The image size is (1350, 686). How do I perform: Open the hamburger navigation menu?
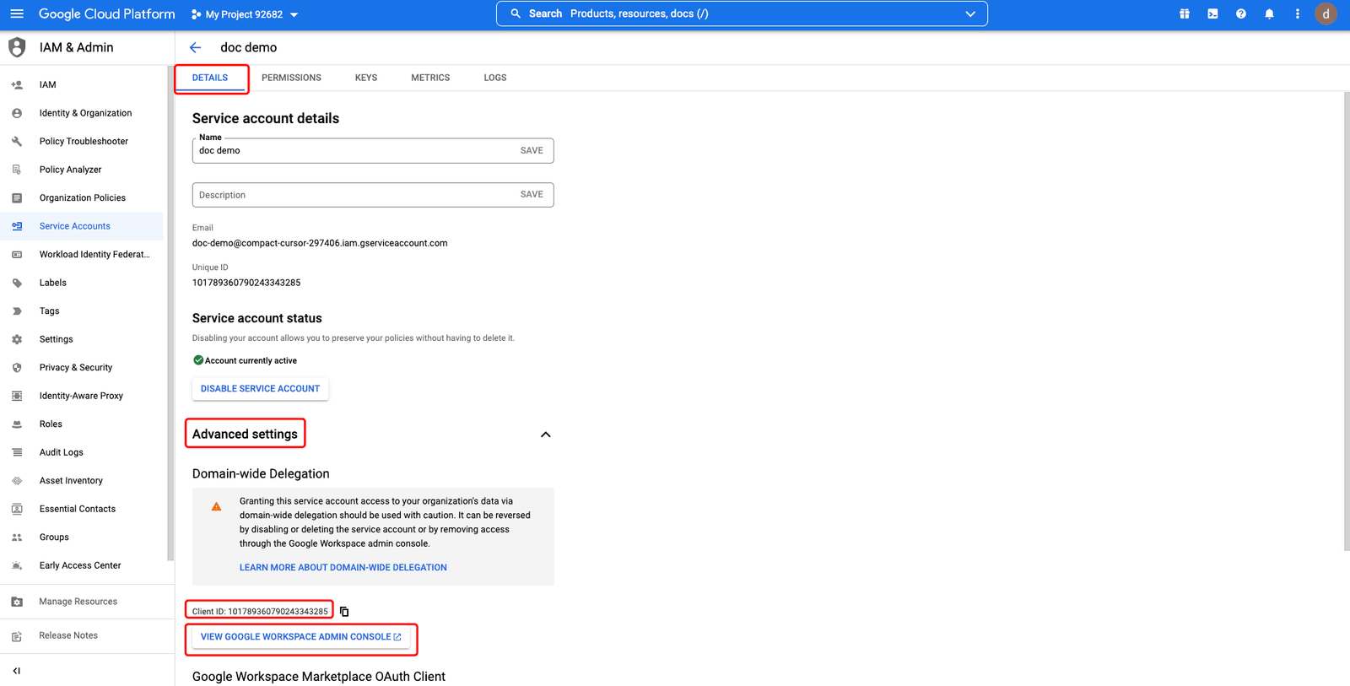(x=17, y=14)
